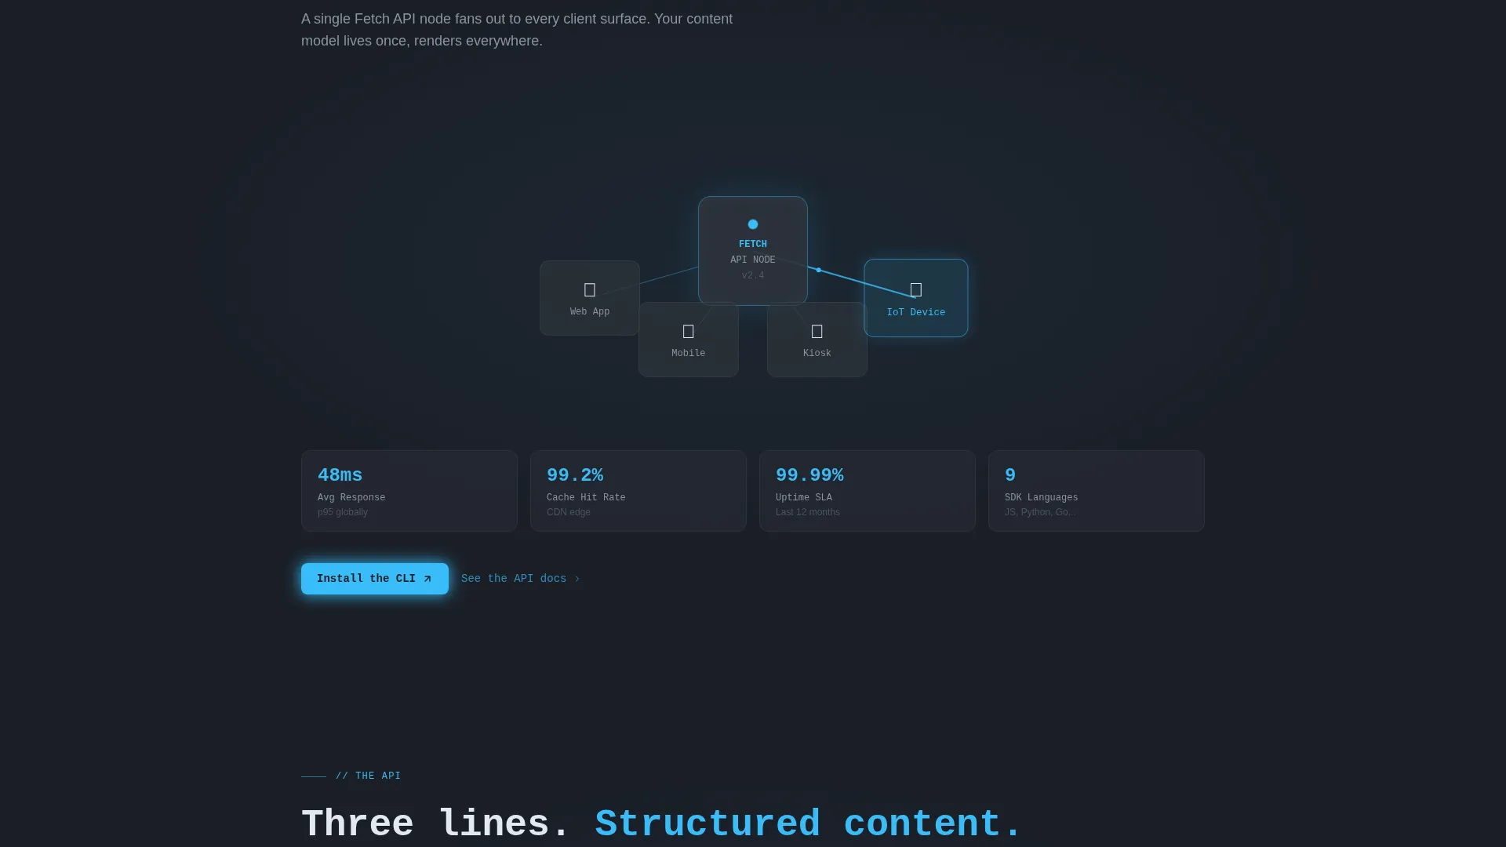Image resolution: width=1506 pixels, height=847 pixels.
Task: Select the Mobile node icon
Action: [689, 332]
